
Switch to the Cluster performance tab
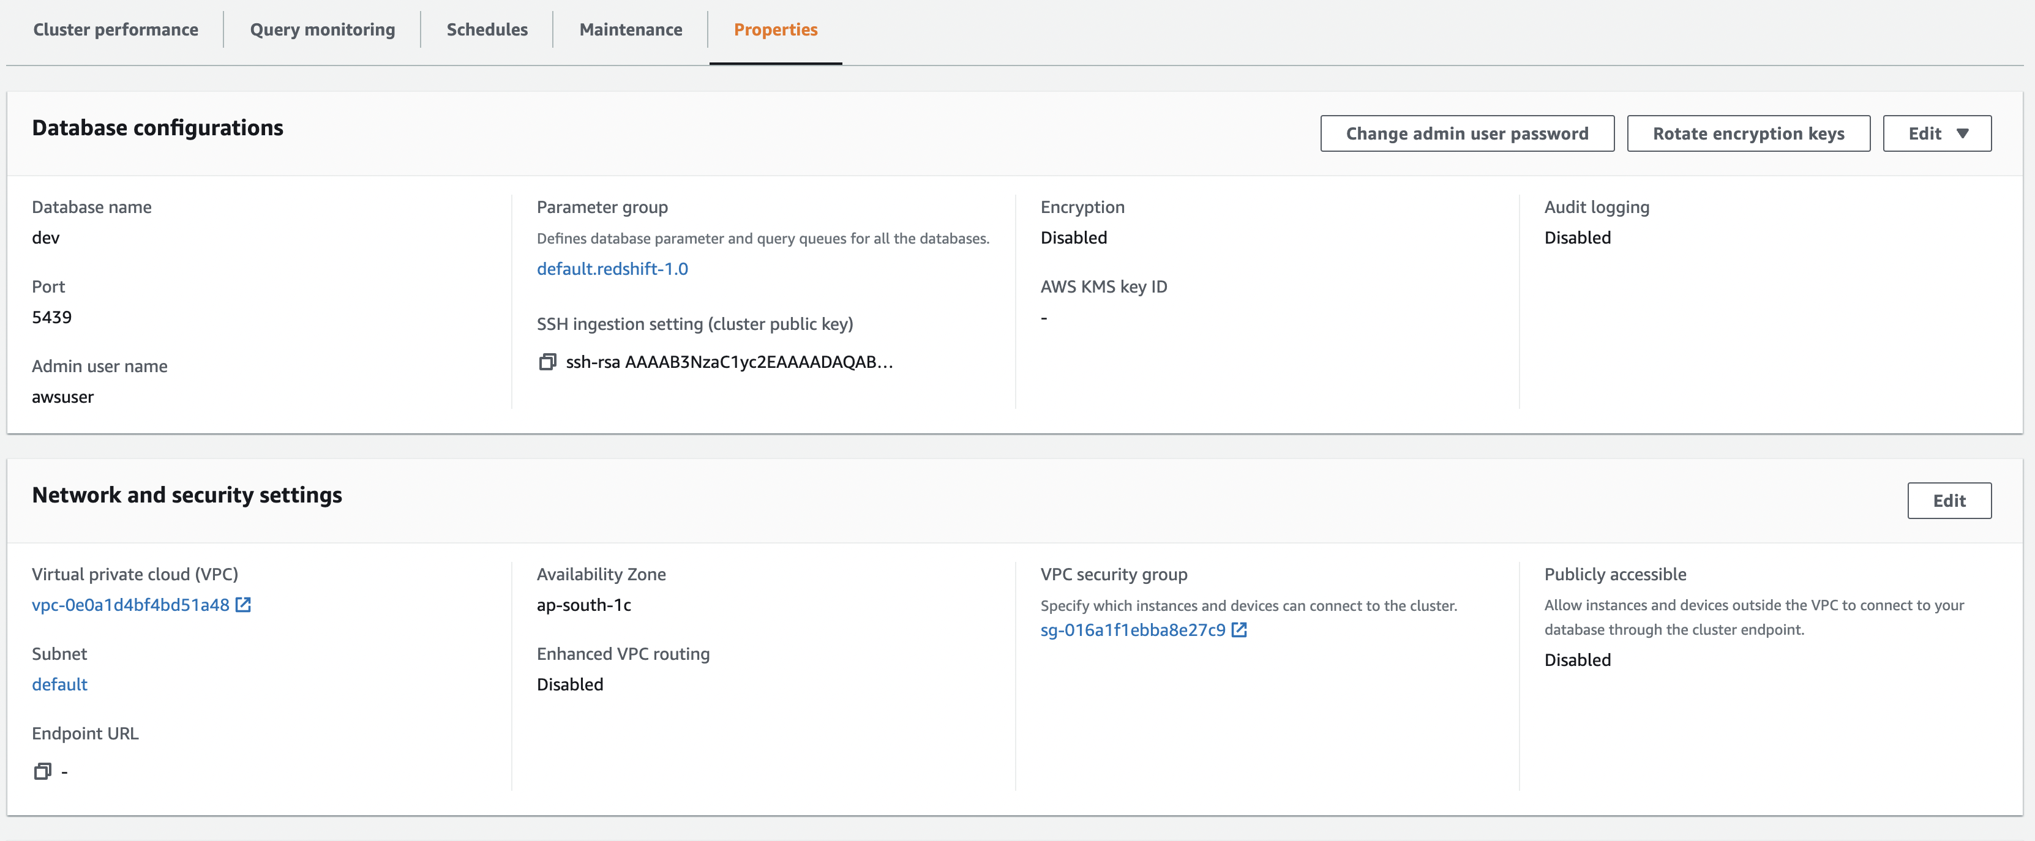tap(115, 29)
